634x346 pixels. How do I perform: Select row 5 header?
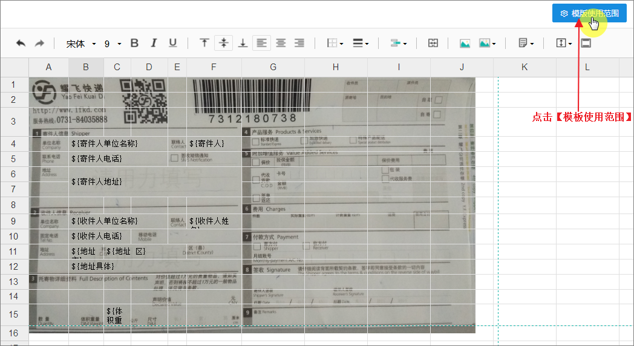(x=14, y=159)
